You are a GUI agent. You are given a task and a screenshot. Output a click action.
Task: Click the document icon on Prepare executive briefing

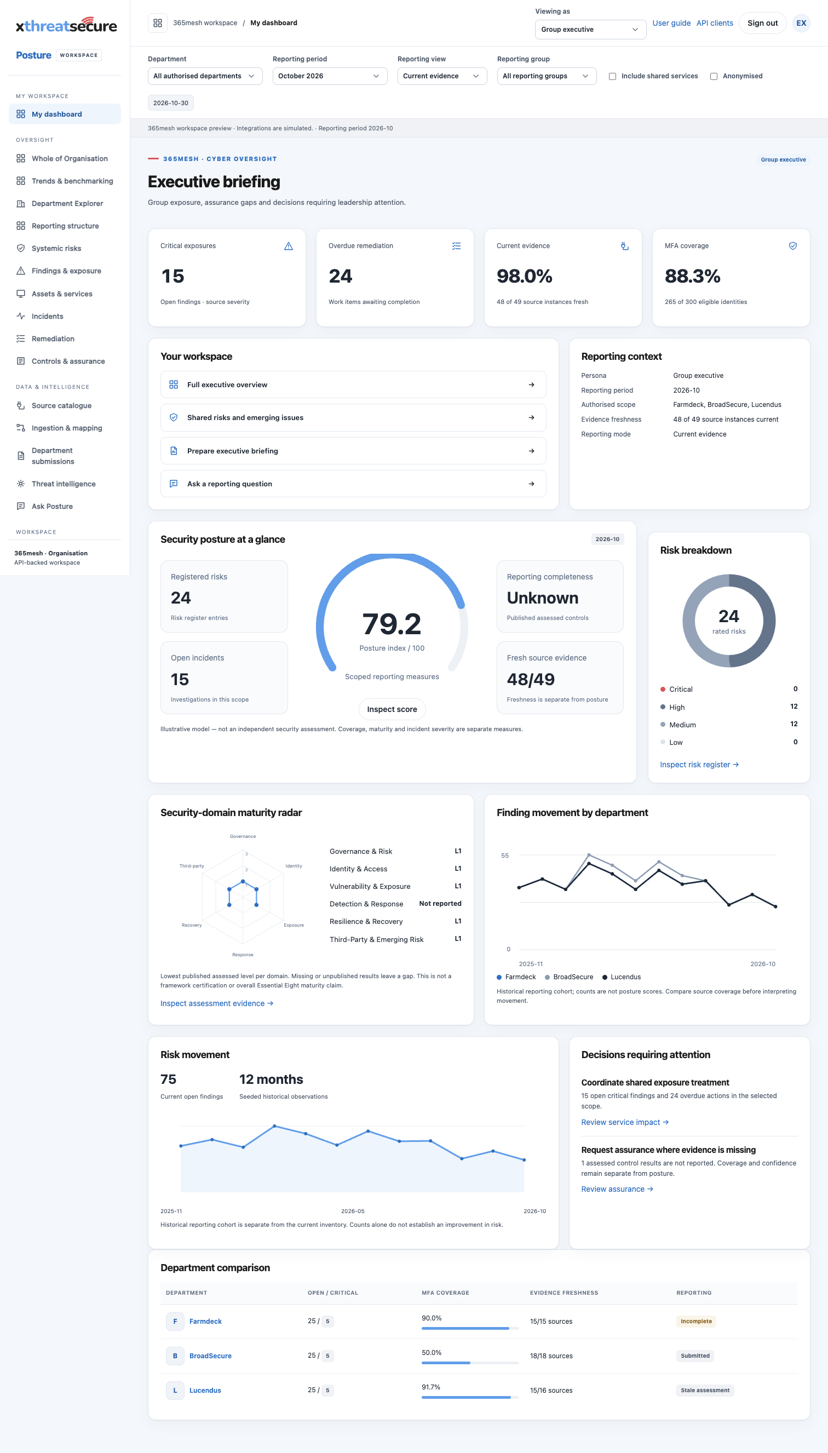click(174, 450)
